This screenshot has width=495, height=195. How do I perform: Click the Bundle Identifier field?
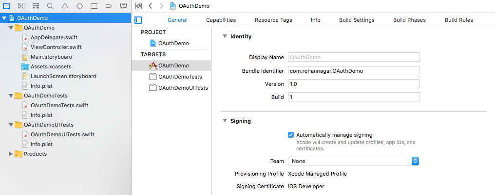[x=354, y=71]
